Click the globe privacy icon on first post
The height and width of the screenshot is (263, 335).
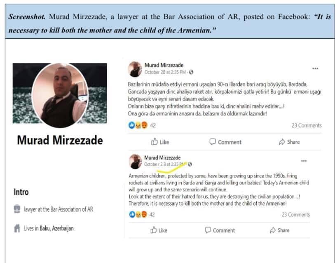coord(191,72)
